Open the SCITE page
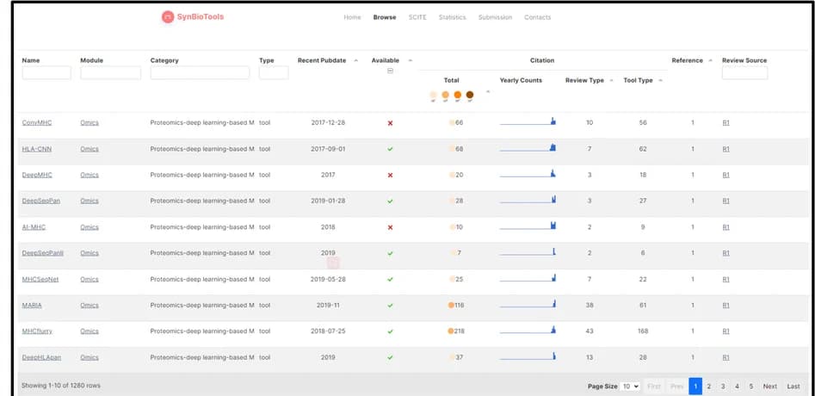 click(417, 17)
